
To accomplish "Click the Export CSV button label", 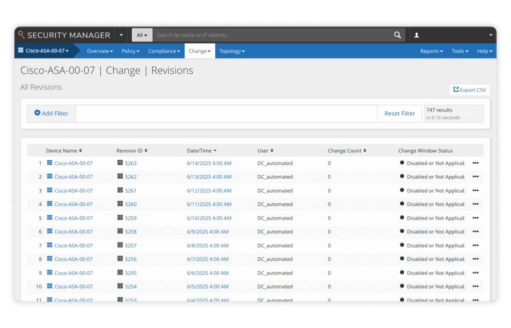I will (473, 90).
